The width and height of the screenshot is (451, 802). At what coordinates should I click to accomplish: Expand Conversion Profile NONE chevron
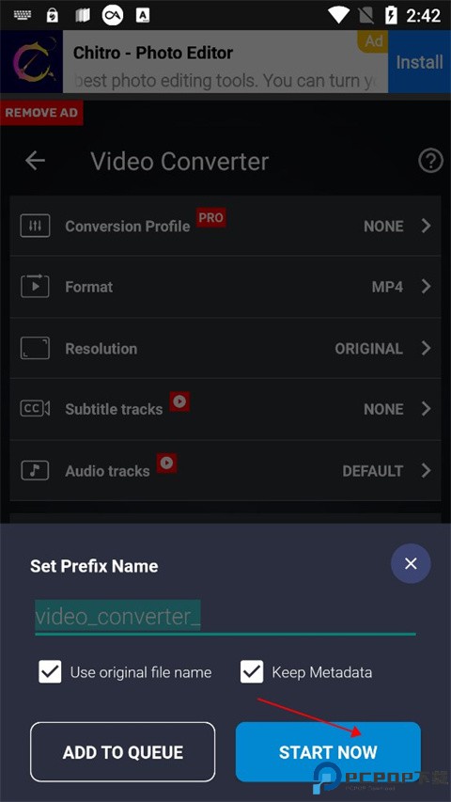[x=426, y=226]
